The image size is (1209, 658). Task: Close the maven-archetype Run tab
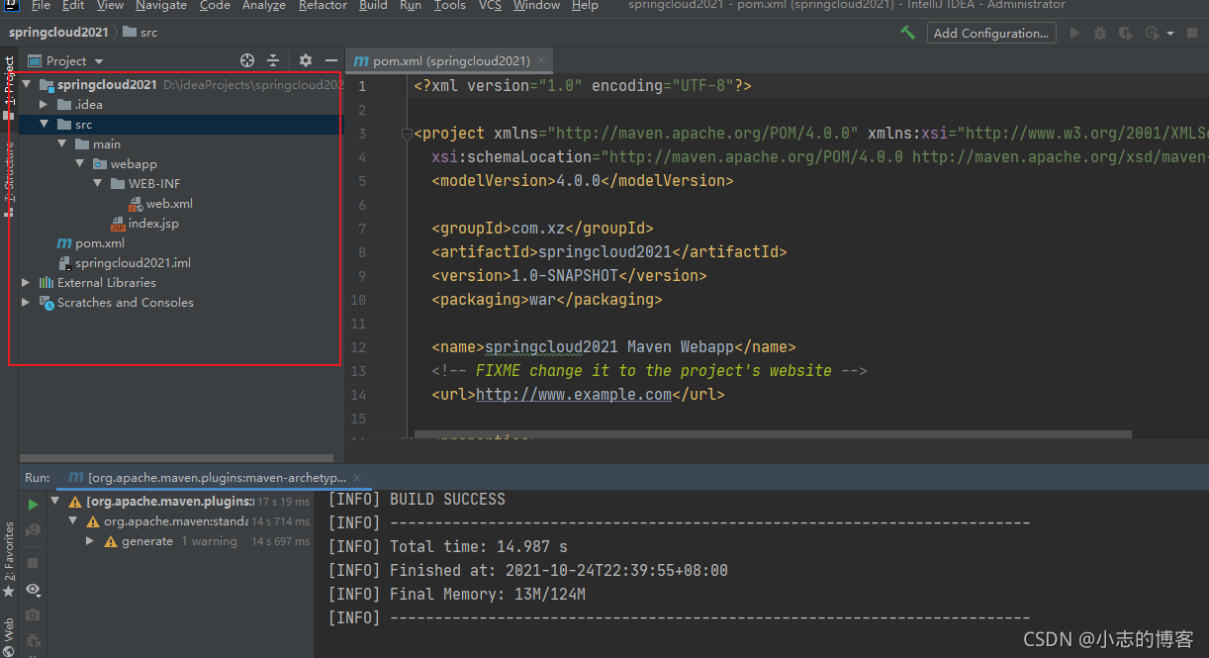tap(357, 477)
